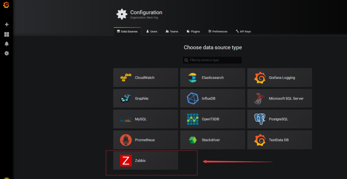Select the OpenTSDB data source label
The height and width of the screenshot is (179, 347).
(210, 119)
